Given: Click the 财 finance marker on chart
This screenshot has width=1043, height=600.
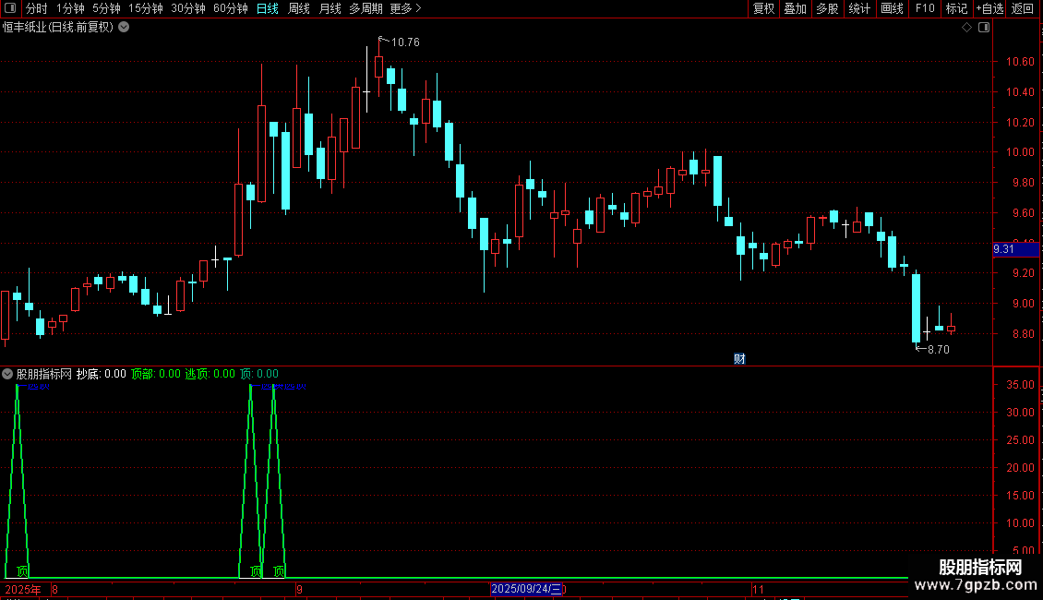Looking at the screenshot, I should (x=739, y=359).
